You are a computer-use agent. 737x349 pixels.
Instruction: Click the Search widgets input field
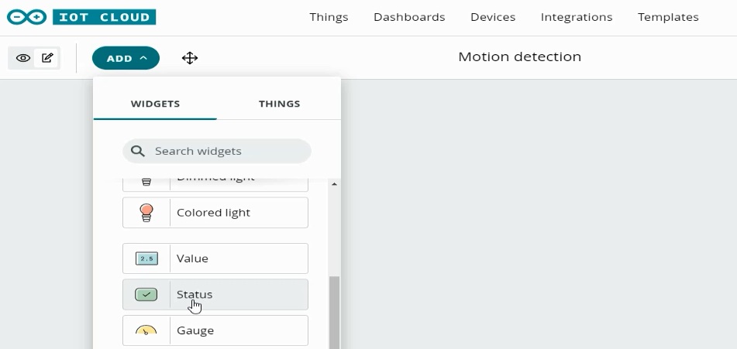217,151
